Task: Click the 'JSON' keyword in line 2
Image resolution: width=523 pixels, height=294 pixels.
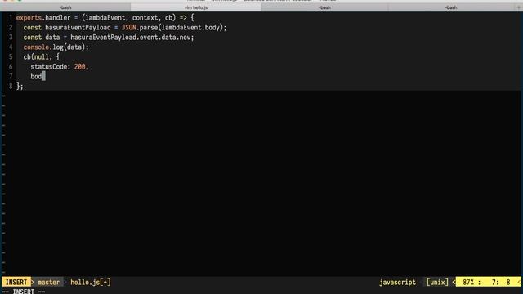Action: coord(129,27)
